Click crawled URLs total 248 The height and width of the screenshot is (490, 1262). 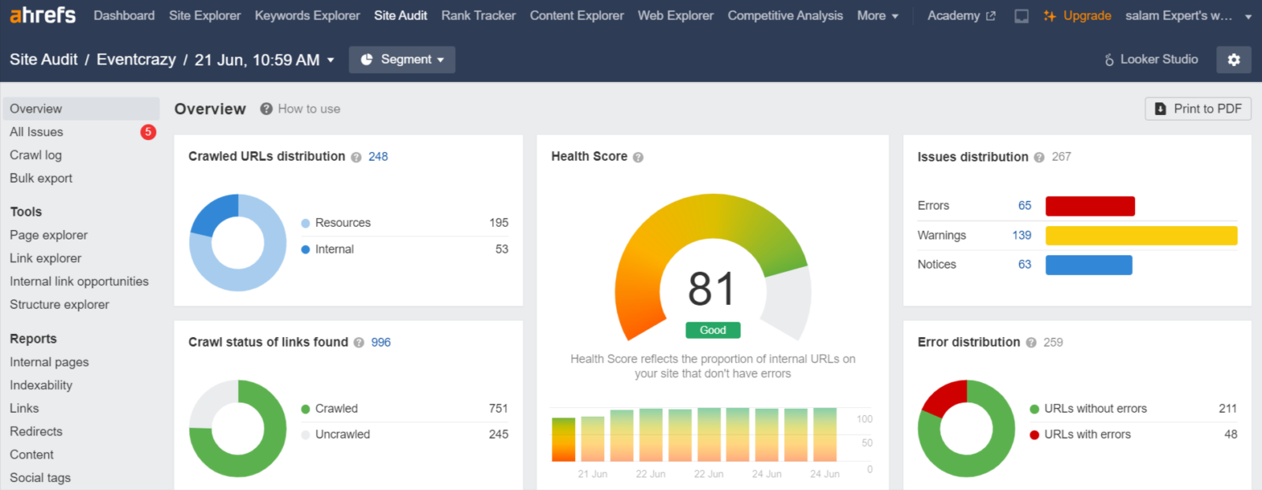tap(378, 157)
